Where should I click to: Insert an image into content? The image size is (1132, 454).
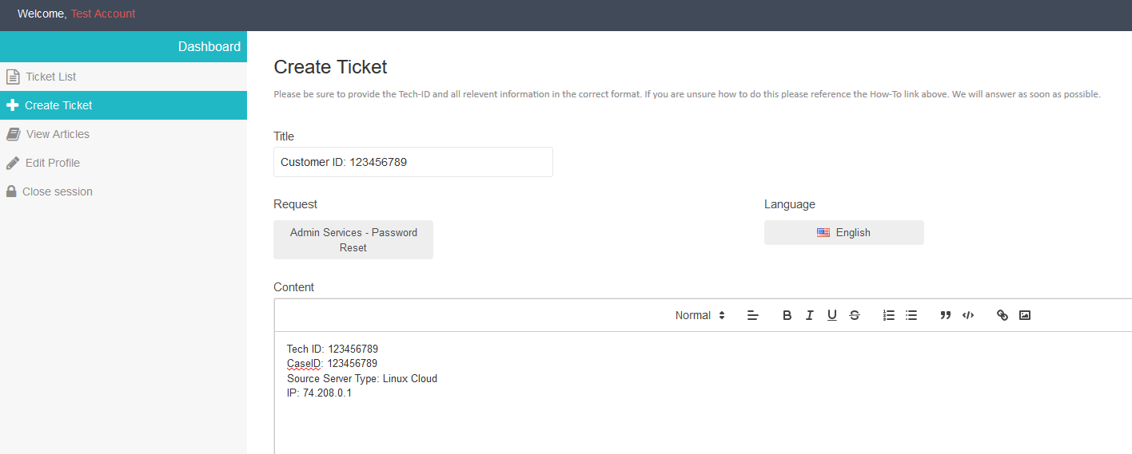pos(1024,315)
